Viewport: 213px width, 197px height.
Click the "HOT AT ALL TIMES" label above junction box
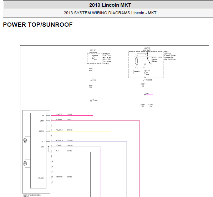point(93,51)
